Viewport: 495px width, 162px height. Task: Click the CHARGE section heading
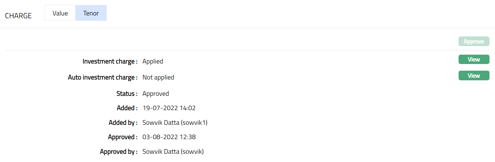[18, 16]
